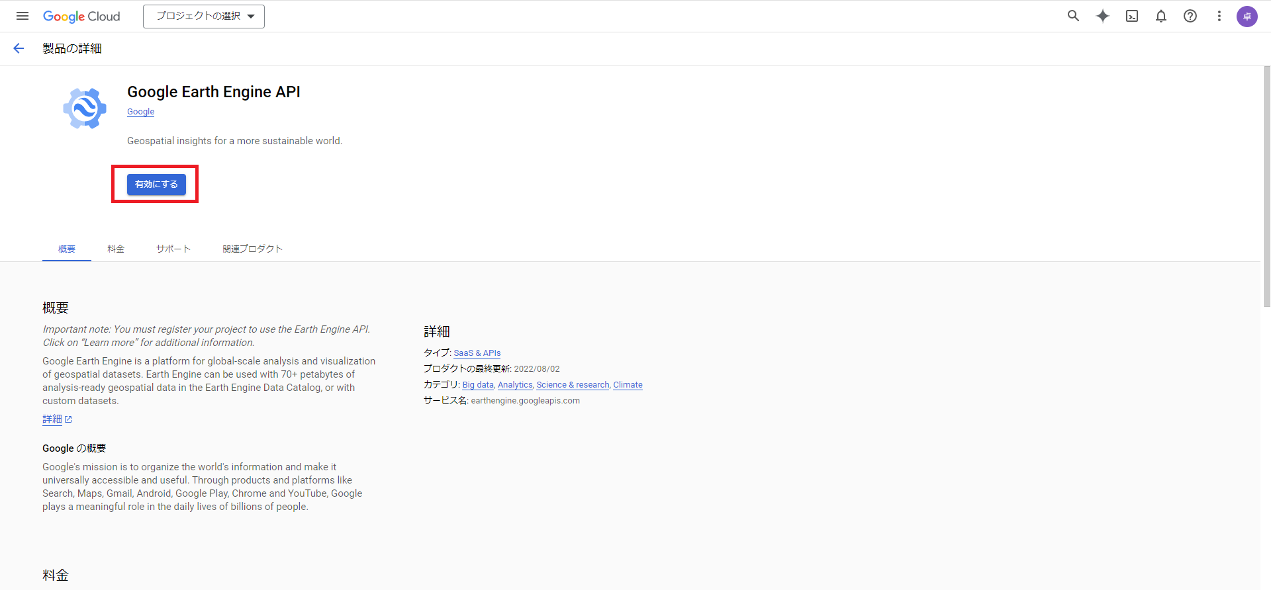
Task: Open the search magnifier icon
Action: (1073, 16)
